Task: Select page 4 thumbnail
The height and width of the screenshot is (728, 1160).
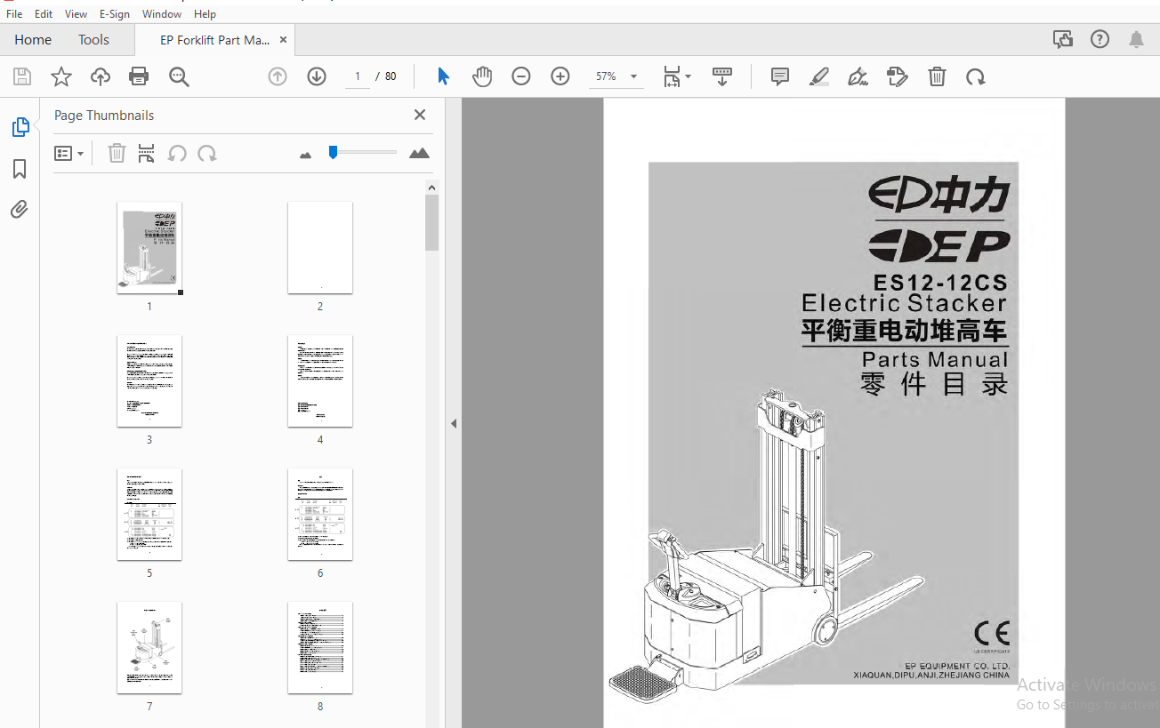Action: click(320, 381)
